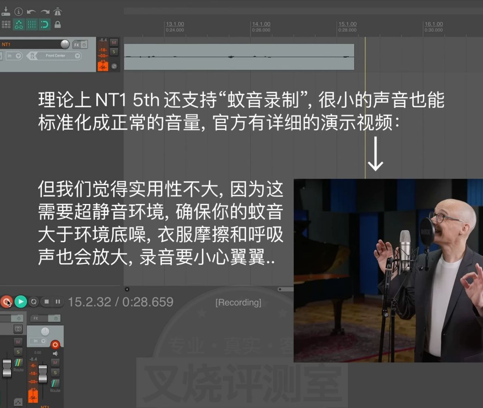Open the FX button on NT1 track
This screenshot has height=408, width=483.
(x=76, y=45)
